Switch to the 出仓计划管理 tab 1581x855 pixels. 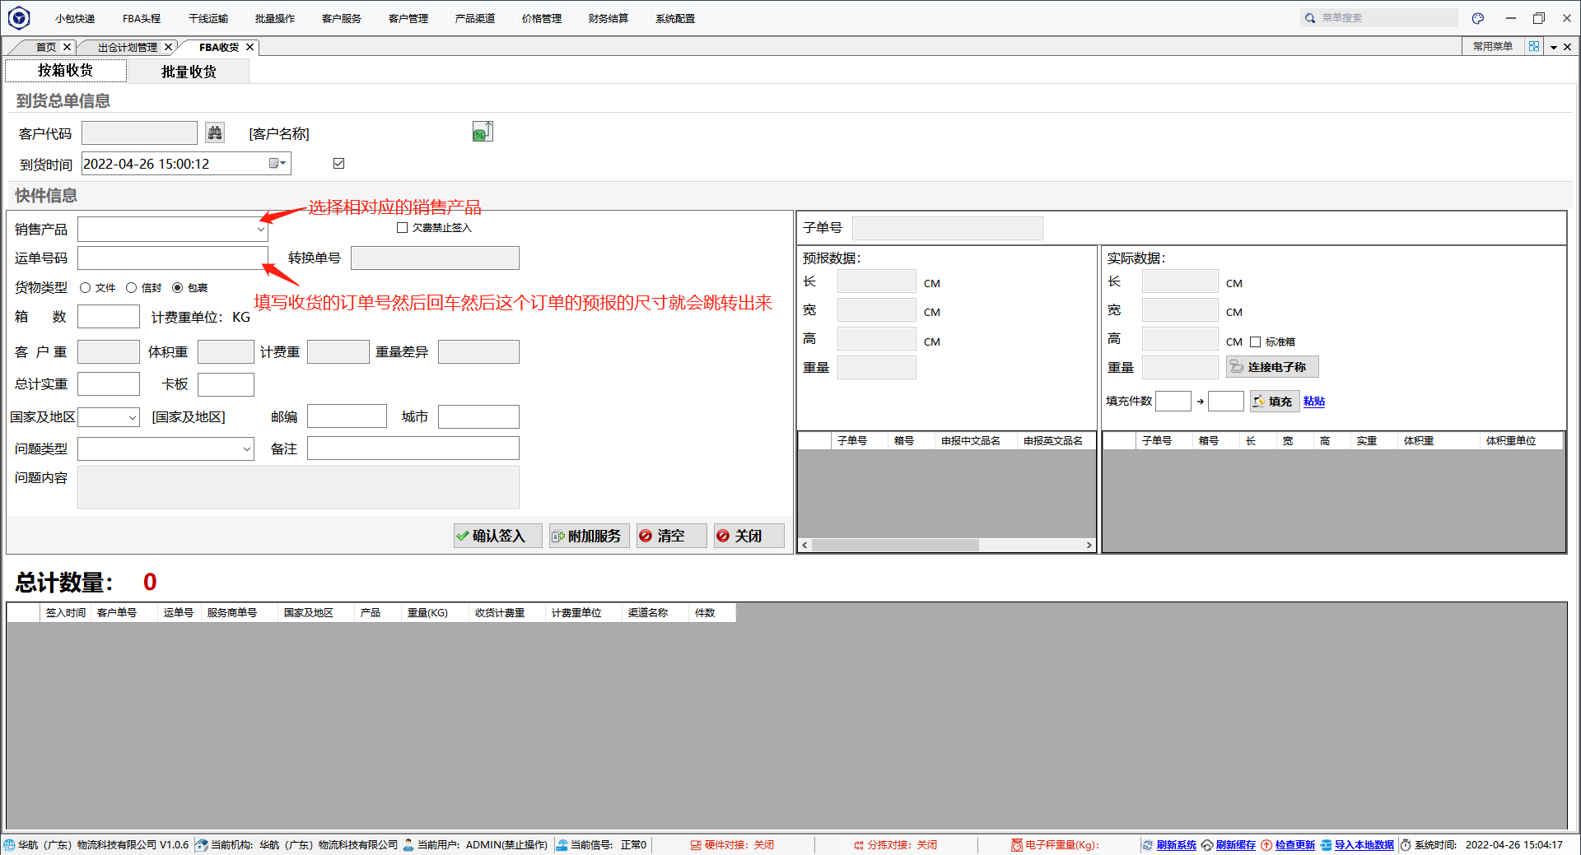(128, 48)
